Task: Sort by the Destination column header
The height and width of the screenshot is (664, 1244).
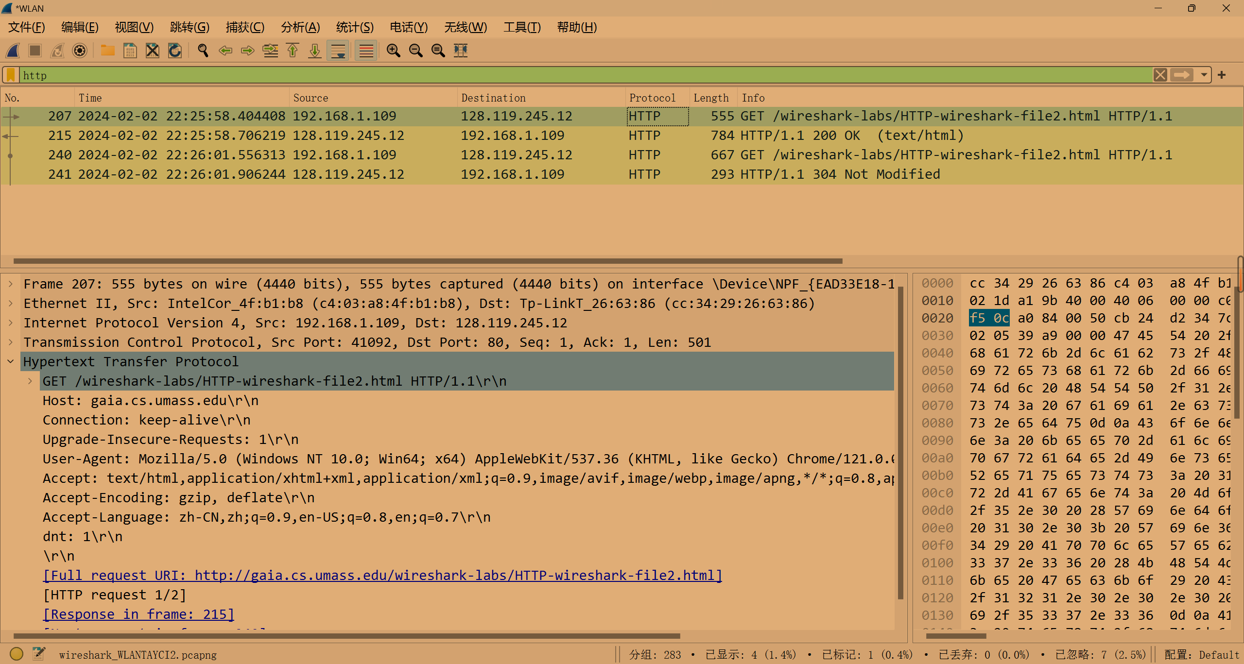Action: pos(542,98)
